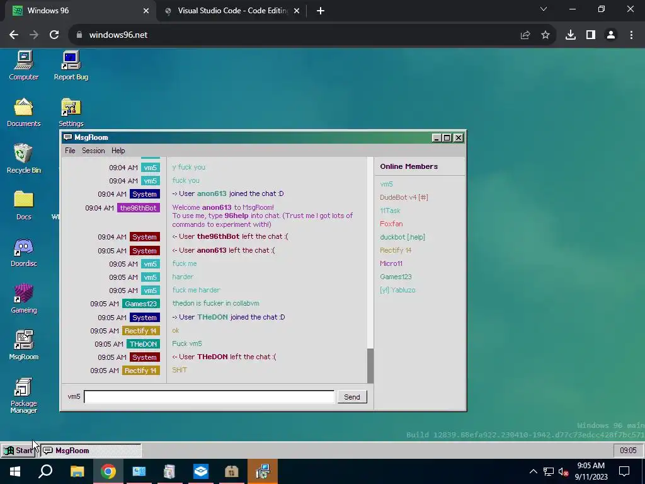Click the Send button
645x484 pixels.
pos(352,397)
